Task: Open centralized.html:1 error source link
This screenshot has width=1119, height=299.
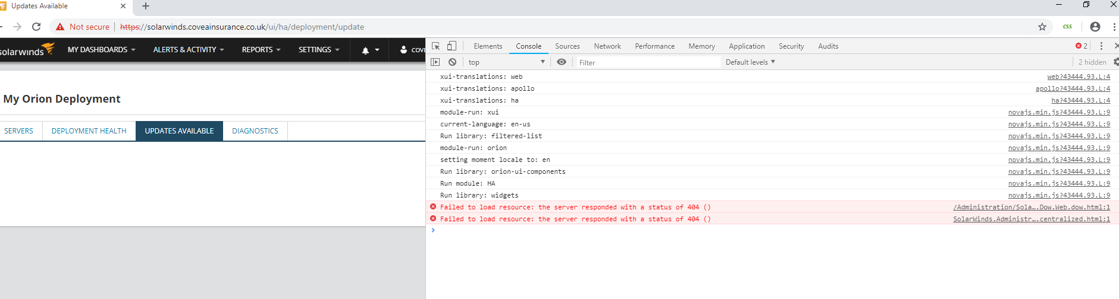Action: click(1032, 219)
